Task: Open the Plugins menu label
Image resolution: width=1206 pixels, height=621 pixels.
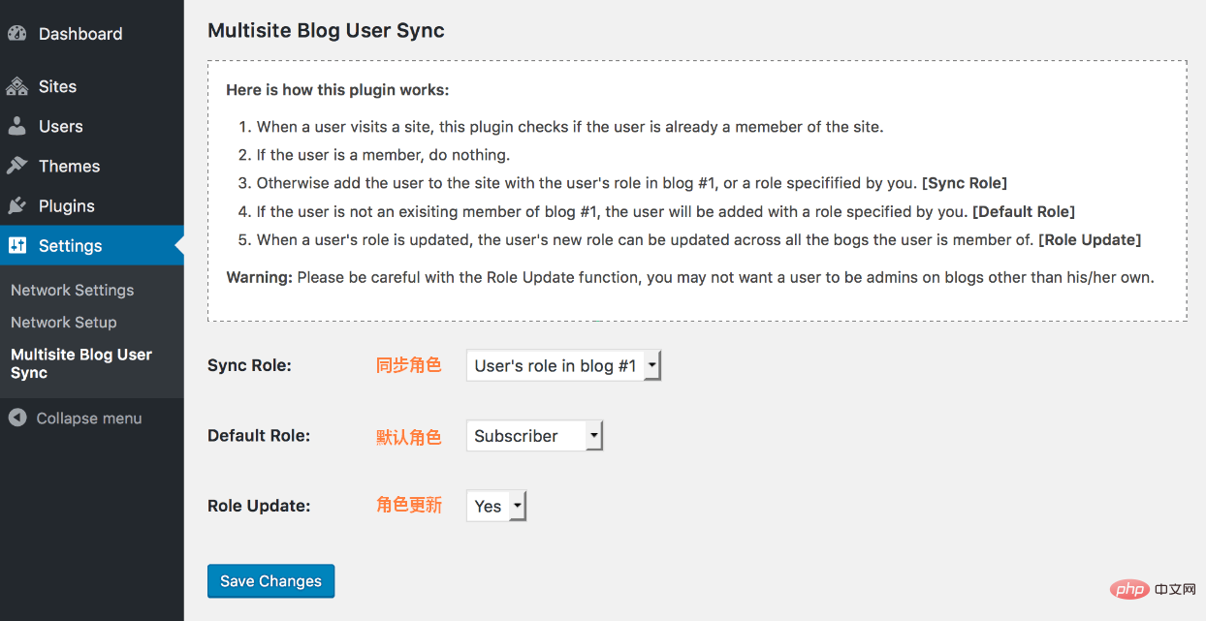Action: pyautogui.click(x=67, y=205)
